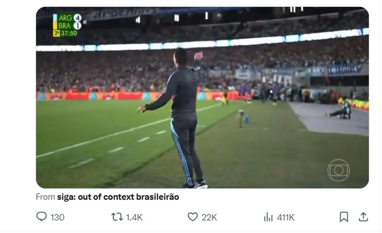
Task: Click the Globo logo watermark in the video
Action: coord(338,170)
